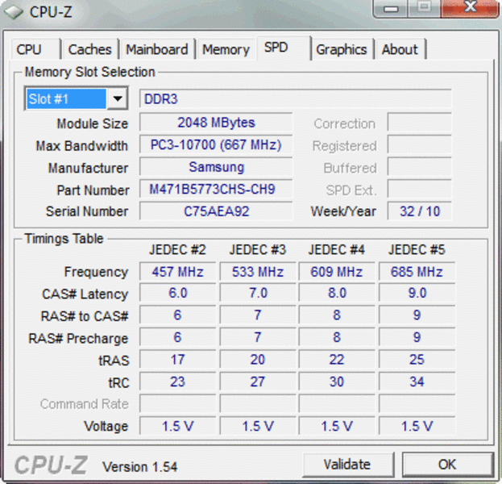Viewport: 502px width, 484px height.
Task: Click the 533 MHz frequency cell
Action: 258,272
